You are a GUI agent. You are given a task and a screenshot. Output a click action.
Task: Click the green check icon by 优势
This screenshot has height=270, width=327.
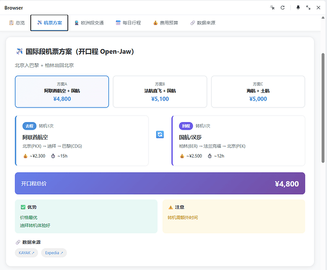(x=23, y=207)
